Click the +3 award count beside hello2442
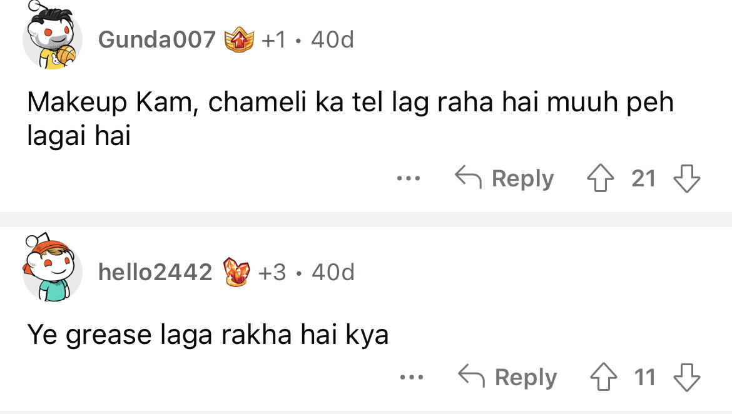This screenshot has width=732, height=414. (x=272, y=273)
